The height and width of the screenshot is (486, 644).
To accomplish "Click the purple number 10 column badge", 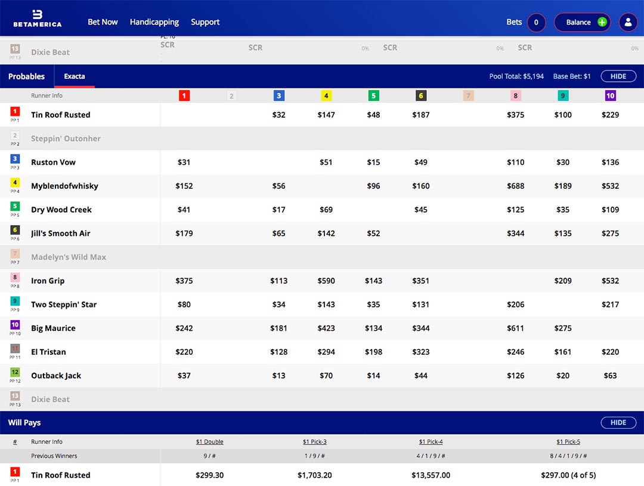I will click(610, 96).
